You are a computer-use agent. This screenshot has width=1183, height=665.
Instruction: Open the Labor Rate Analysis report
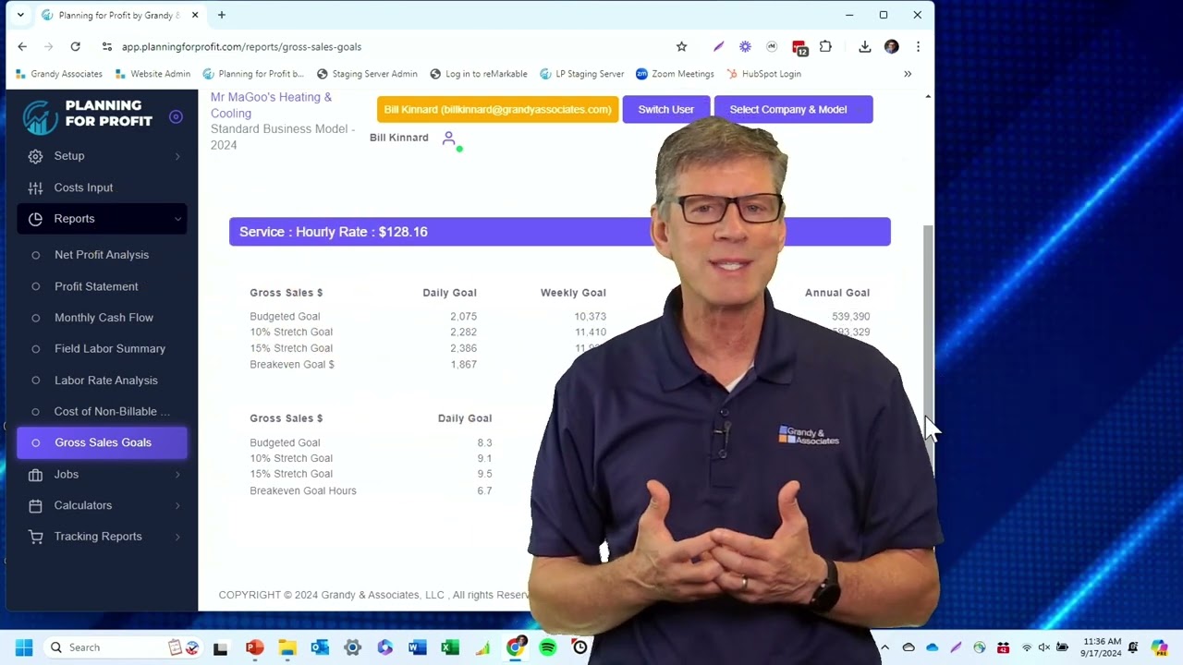[x=105, y=381]
